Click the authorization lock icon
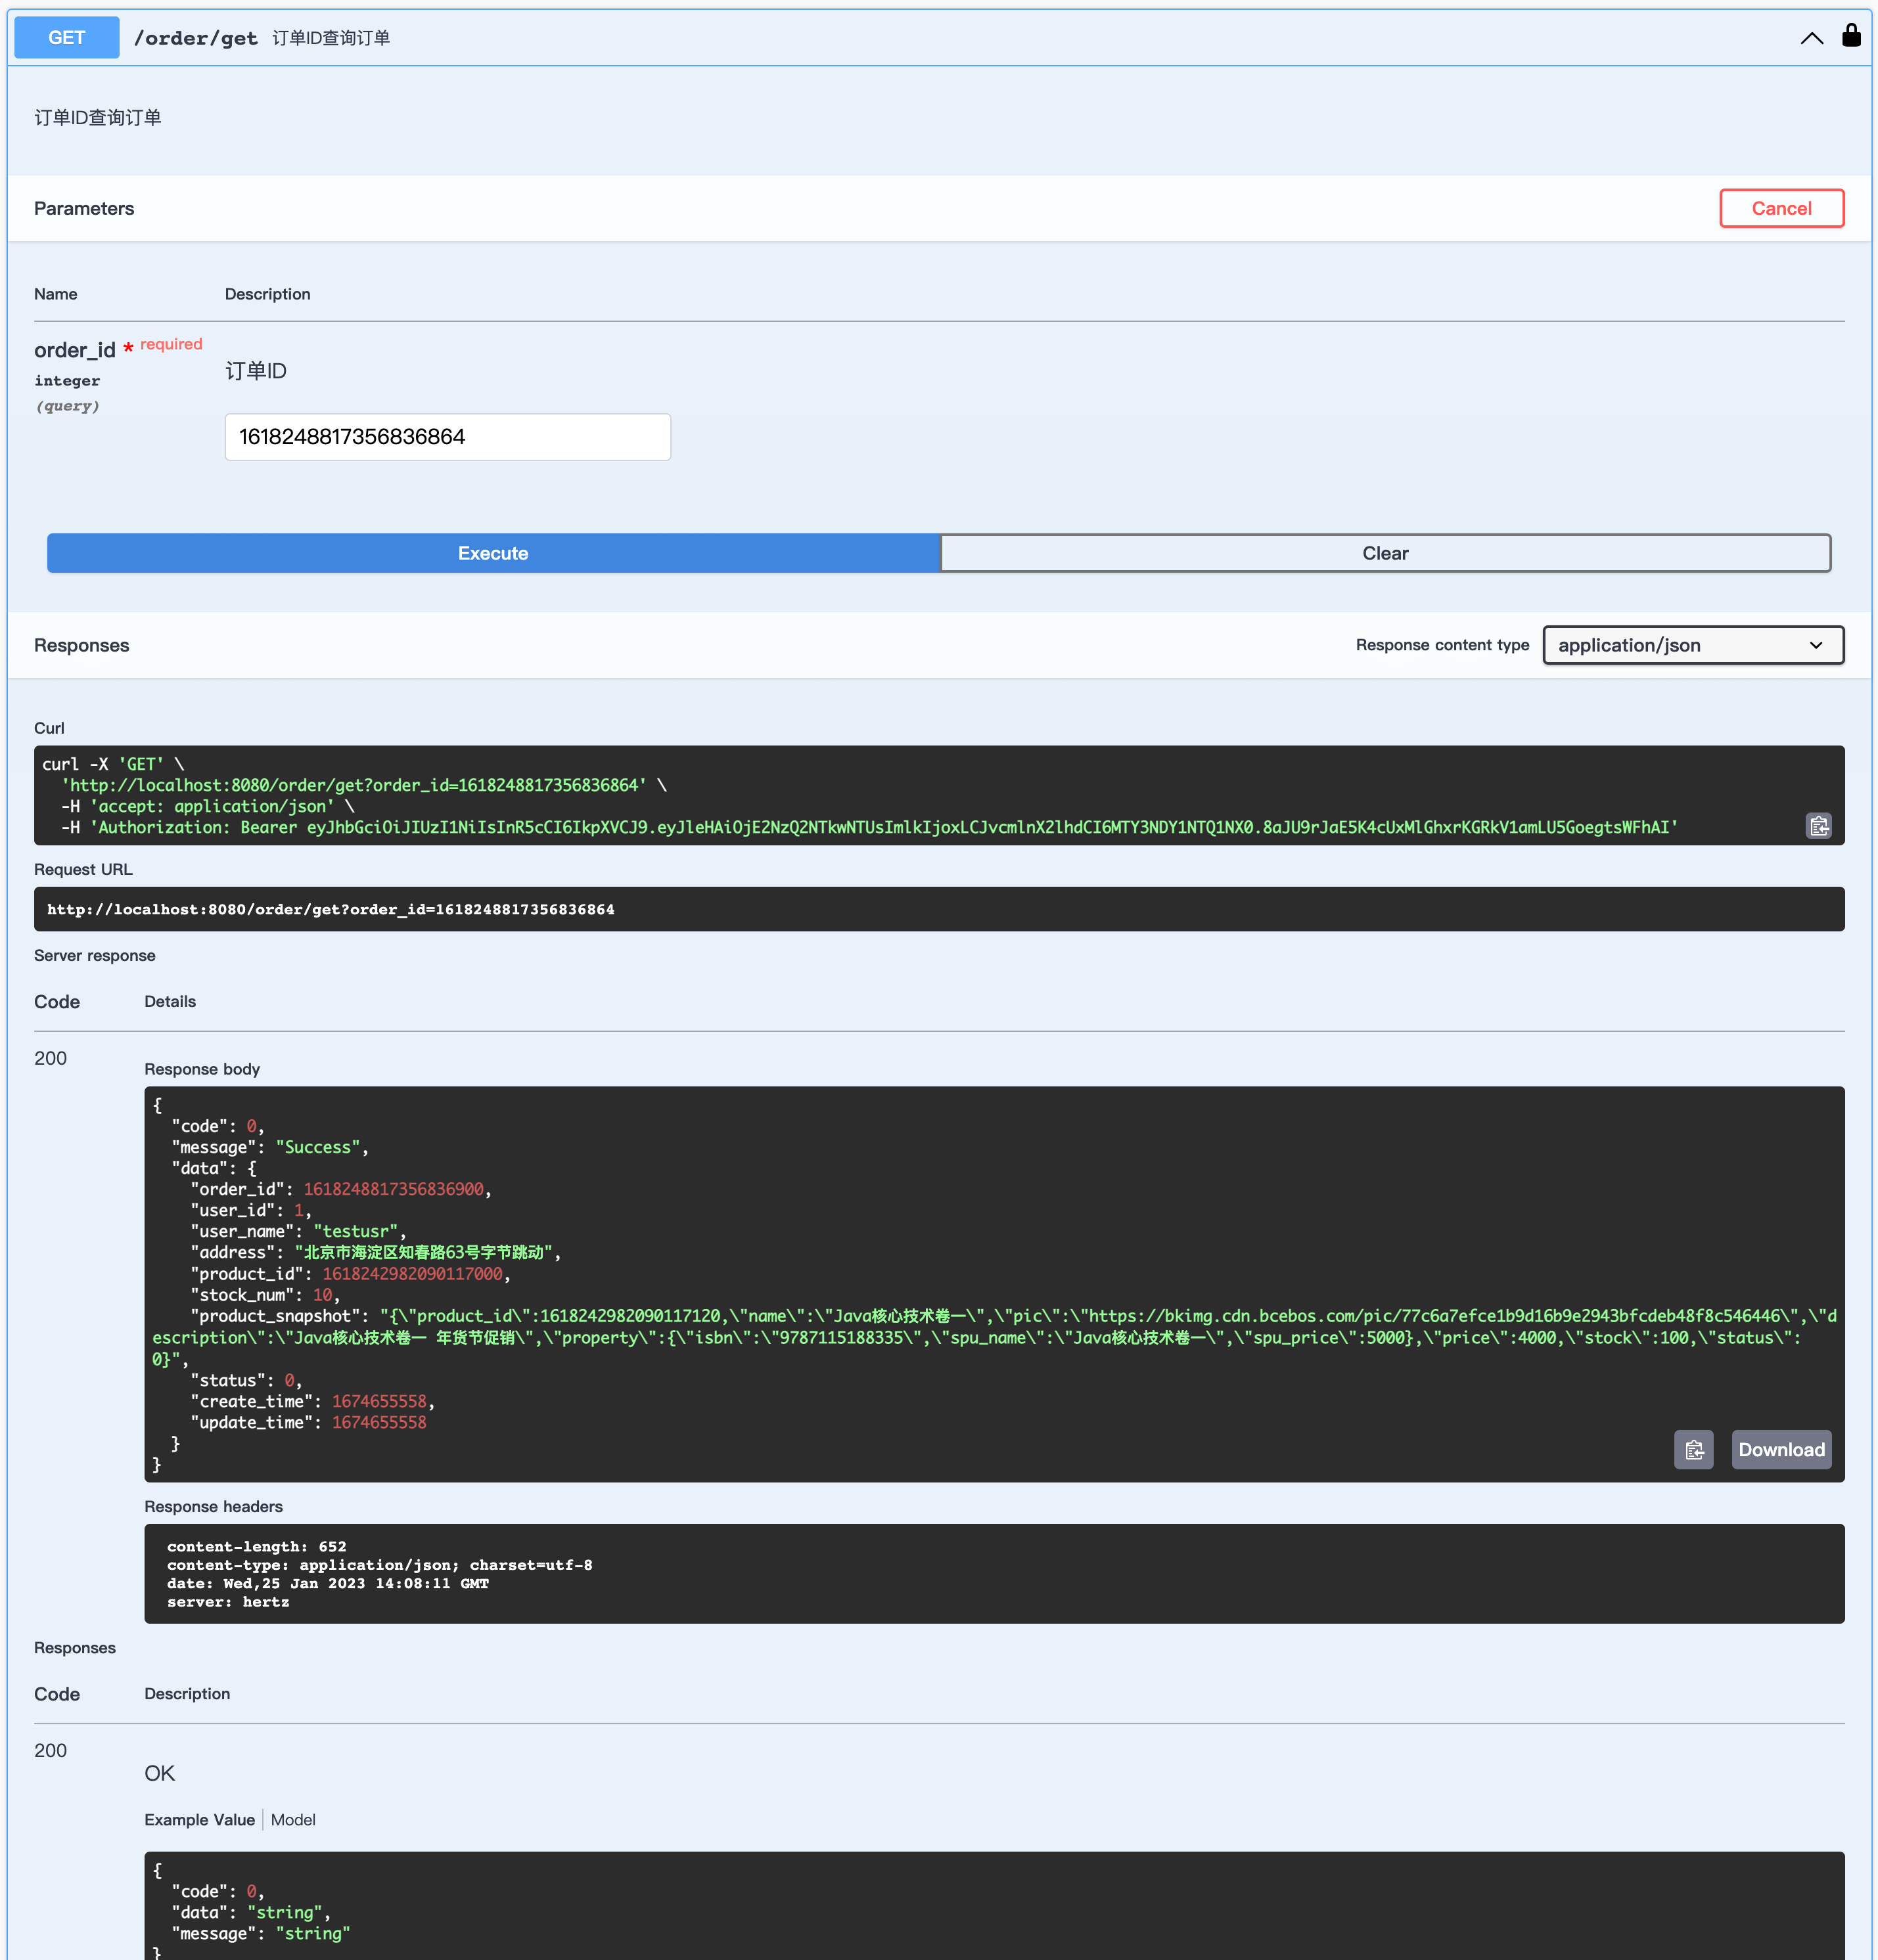This screenshot has height=1960, width=1878. (1851, 36)
